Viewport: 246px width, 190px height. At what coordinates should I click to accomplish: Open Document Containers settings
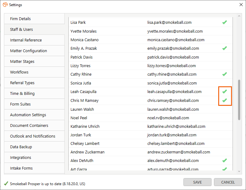pyautogui.click(x=34, y=125)
